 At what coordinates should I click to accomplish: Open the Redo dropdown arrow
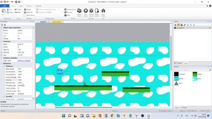(x=22, y=13)
